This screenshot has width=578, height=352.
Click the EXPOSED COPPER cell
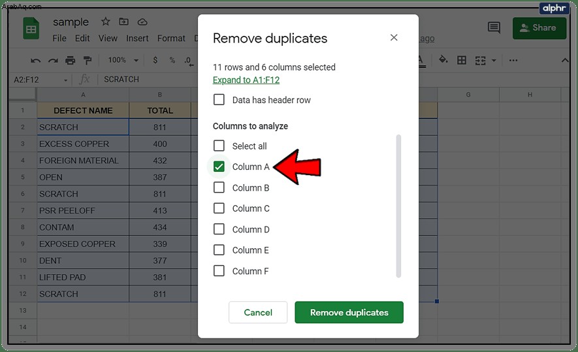[x=83, y=244]
